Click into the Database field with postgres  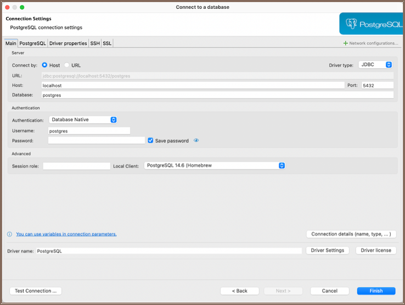coord(217,95)
